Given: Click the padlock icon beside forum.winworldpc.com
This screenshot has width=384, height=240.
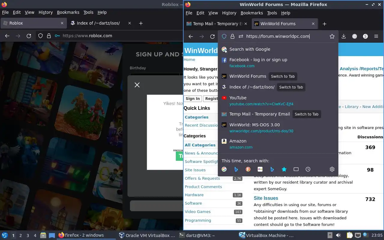Looking at the screenshot, I should click(232, 36).
